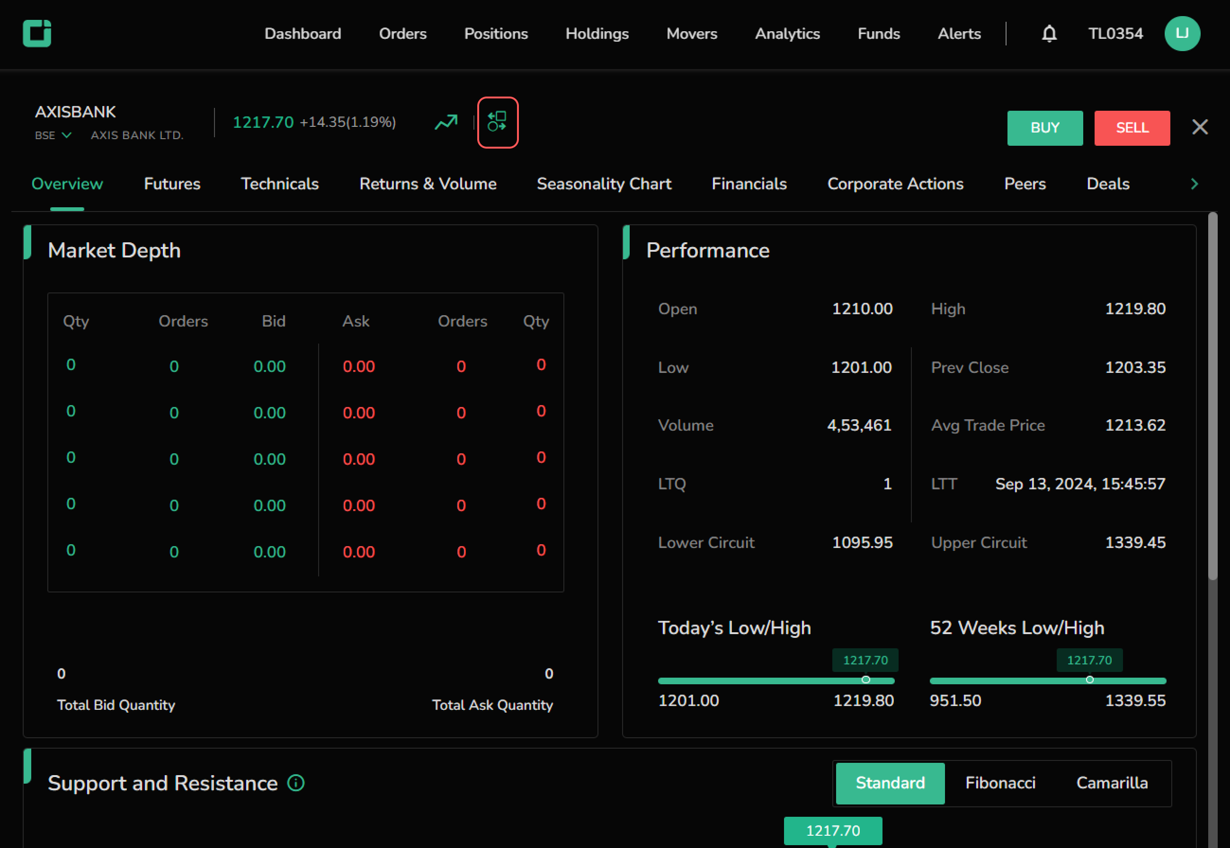
Task: Click Today's Low/High slider marker
Action: click(865, 680)
